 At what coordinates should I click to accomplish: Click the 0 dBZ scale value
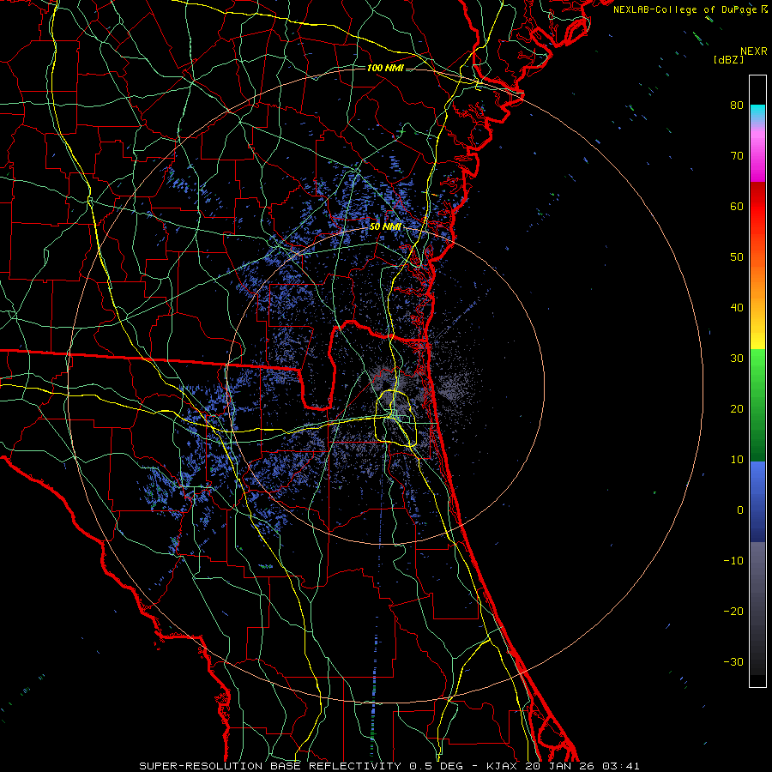pos(740,510)
